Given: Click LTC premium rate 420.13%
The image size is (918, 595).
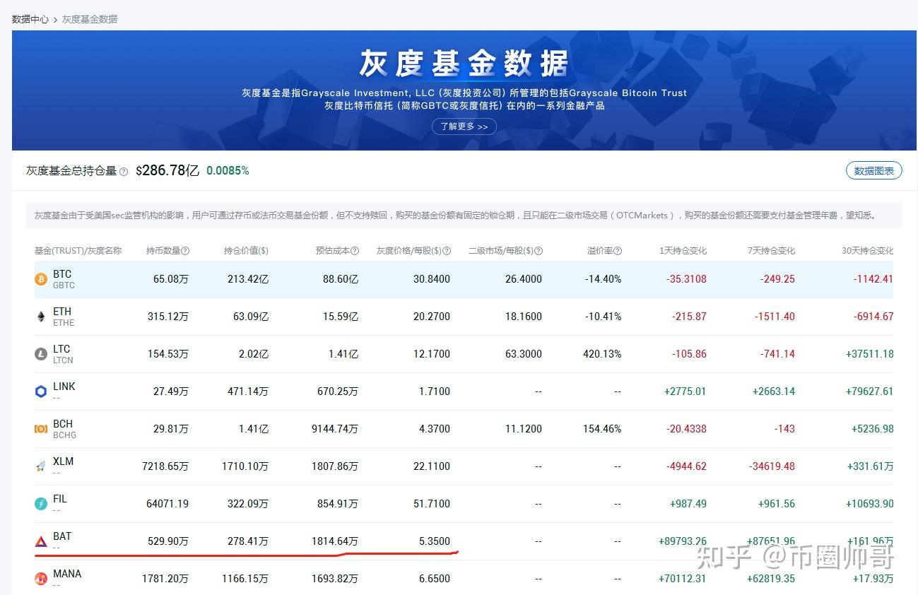Looking at the screenshot, I should point(603,354).
